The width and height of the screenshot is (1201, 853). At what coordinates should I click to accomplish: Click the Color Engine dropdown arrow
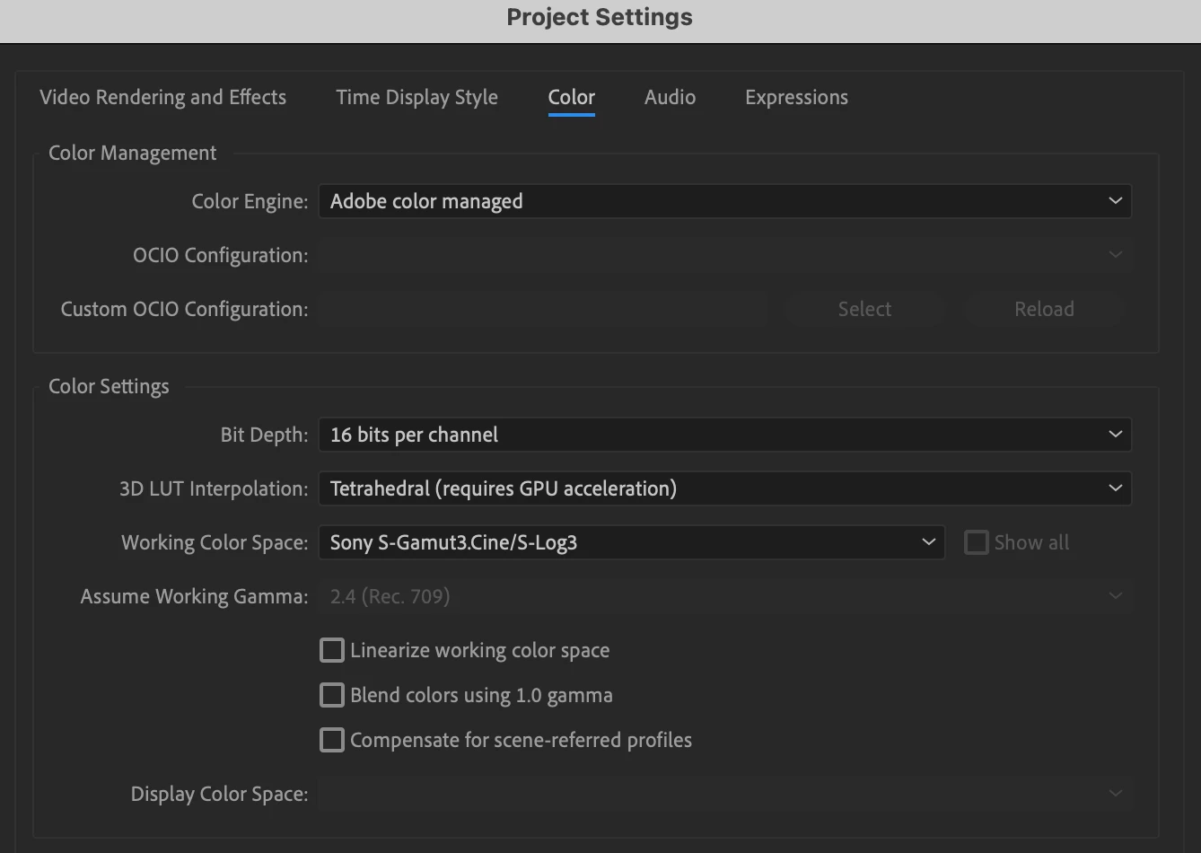pyautogui.click(x=1115, y=201)
